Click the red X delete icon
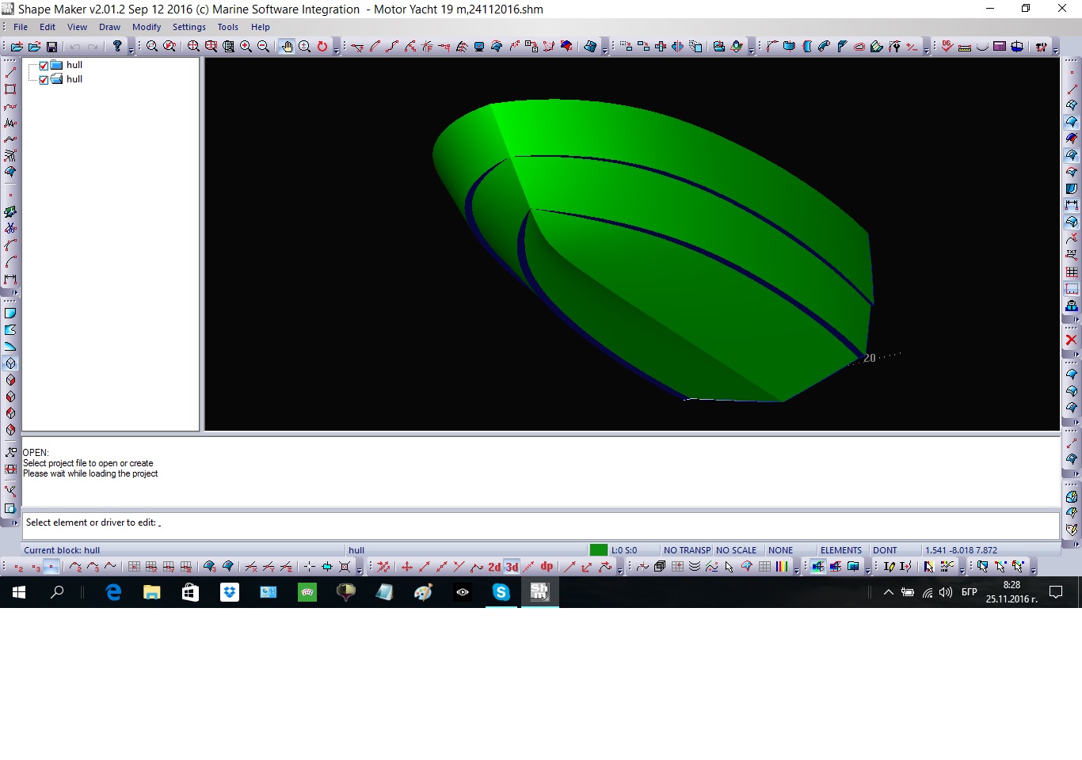 coord(1071,340)
